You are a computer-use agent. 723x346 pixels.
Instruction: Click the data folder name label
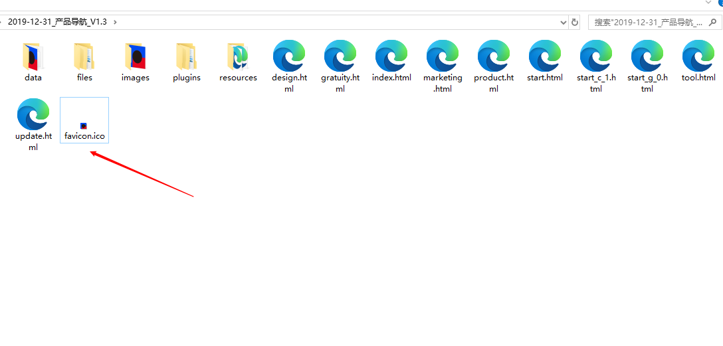click(x=33, y=78)
